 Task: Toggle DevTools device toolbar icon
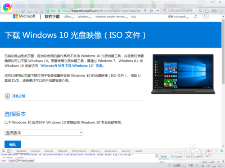9,151
